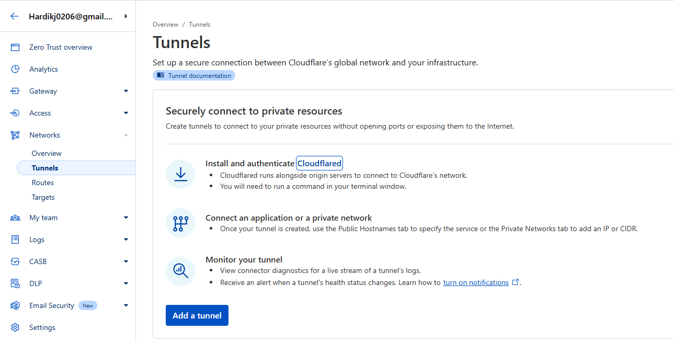Screen dimensions: 674x342
Task: Open the account switcher arrow next to Hardikj0206
Action: pos(125,16)
